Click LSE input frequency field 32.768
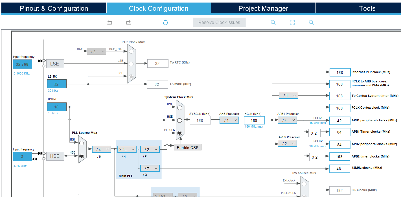401x197 pixels. click(23, 64)
